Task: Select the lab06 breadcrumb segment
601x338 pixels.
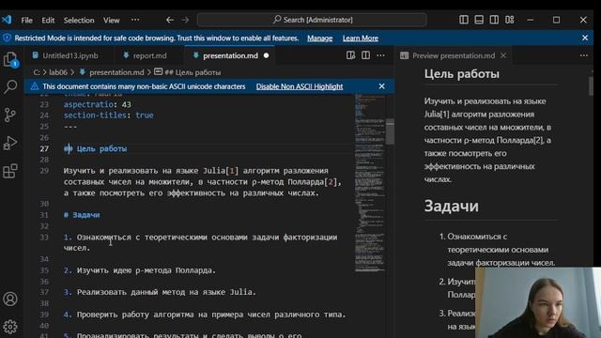Action: click(58, 72)
